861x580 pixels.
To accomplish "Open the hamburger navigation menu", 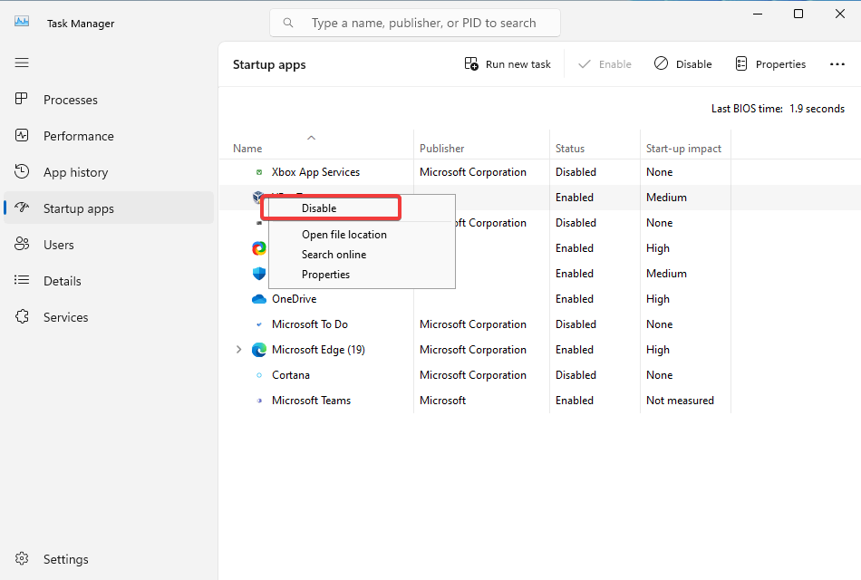I will [22, 63].
